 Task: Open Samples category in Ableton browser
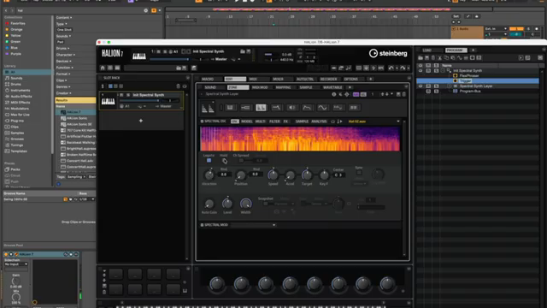pyautogui.click(x=17, y=133)
